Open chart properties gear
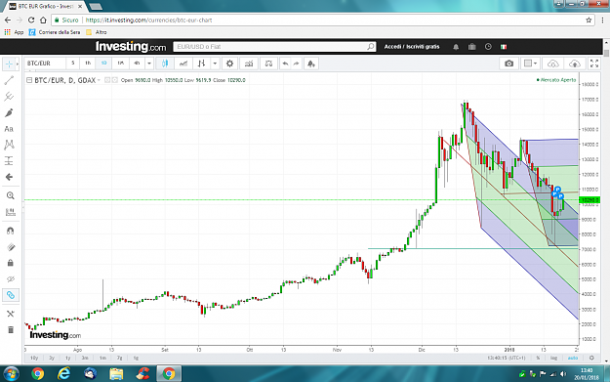The width and height of the screenshot is (610, 382). (x=229, y=64)
